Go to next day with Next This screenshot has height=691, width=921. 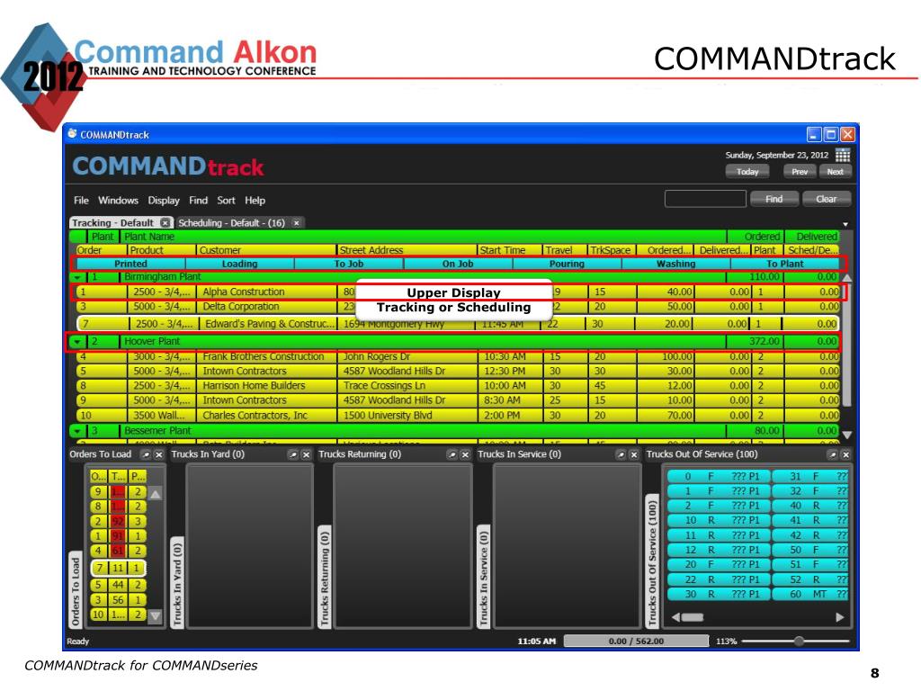coord(836,172)
